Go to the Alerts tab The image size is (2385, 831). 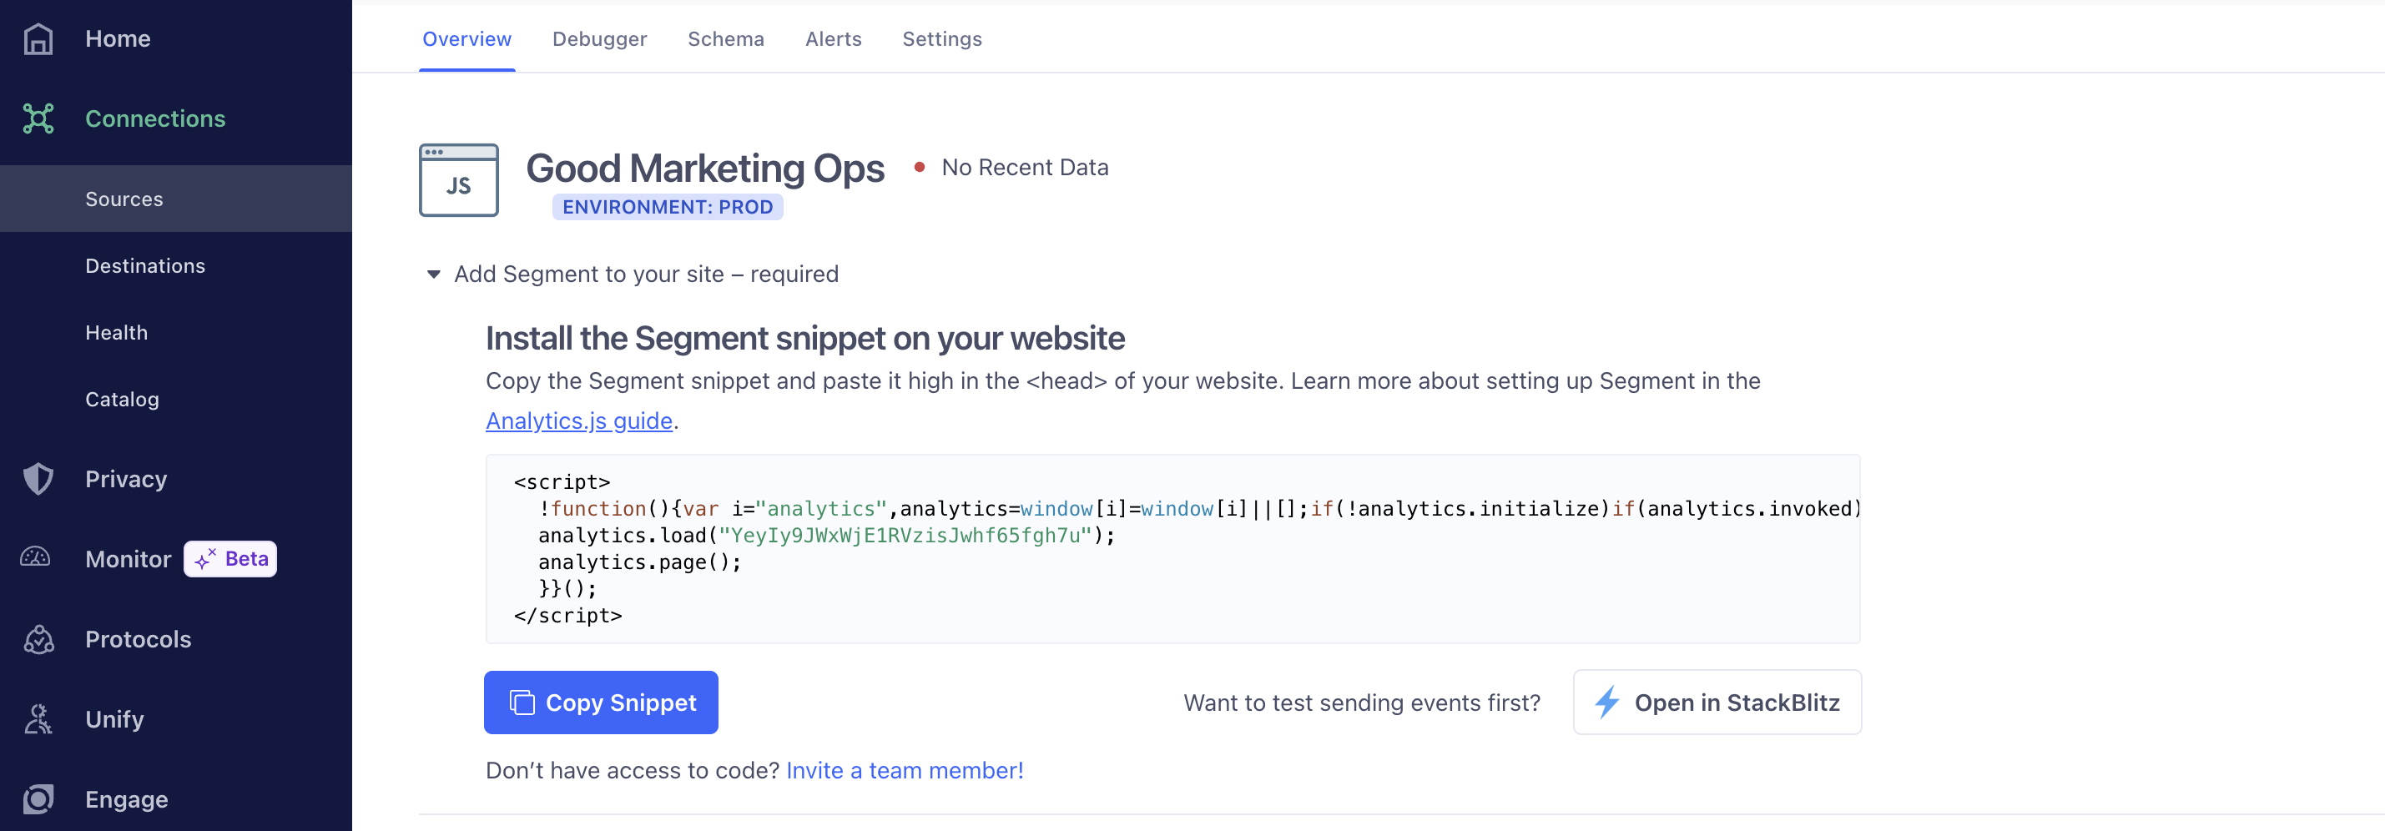(834, 39)
